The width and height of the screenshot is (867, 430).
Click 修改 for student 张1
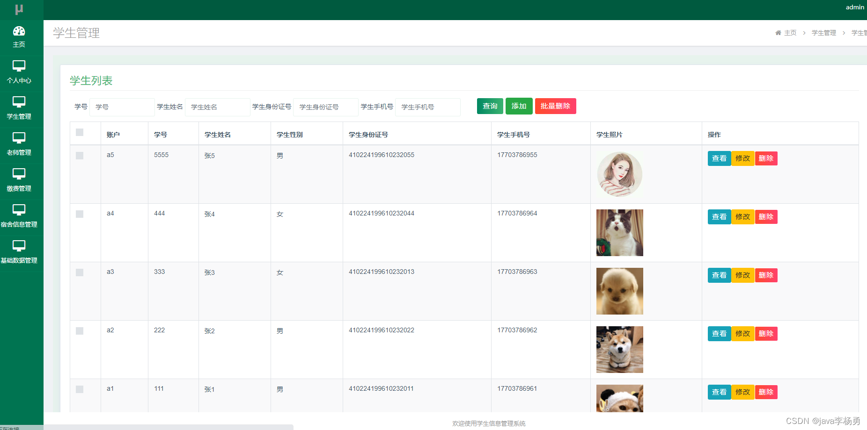pos(742,392)
